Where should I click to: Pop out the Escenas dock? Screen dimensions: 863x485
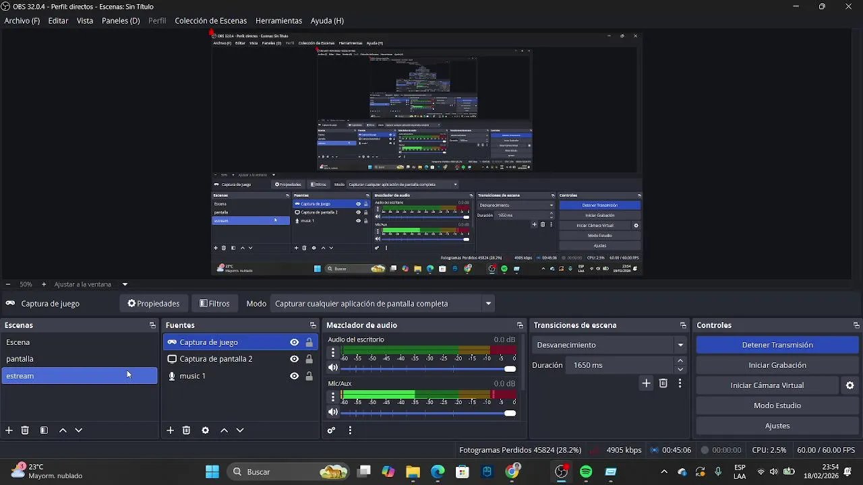(152, 325)
